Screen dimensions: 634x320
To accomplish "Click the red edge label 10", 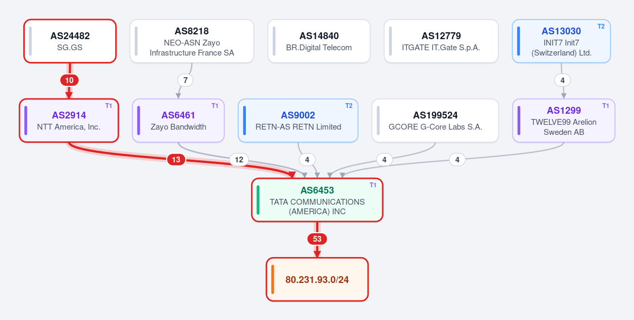I will tap(70, 80).
